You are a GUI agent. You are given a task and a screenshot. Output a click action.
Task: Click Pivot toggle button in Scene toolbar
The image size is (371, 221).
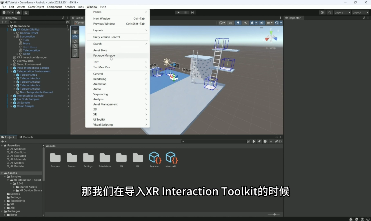pos(79,23)
